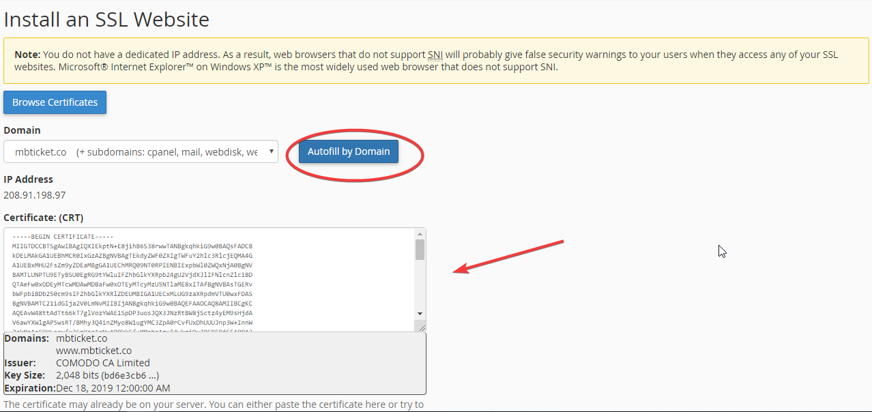
Task: Click the IP address 208.91.198.97
Action: click(x=34, y=195)
